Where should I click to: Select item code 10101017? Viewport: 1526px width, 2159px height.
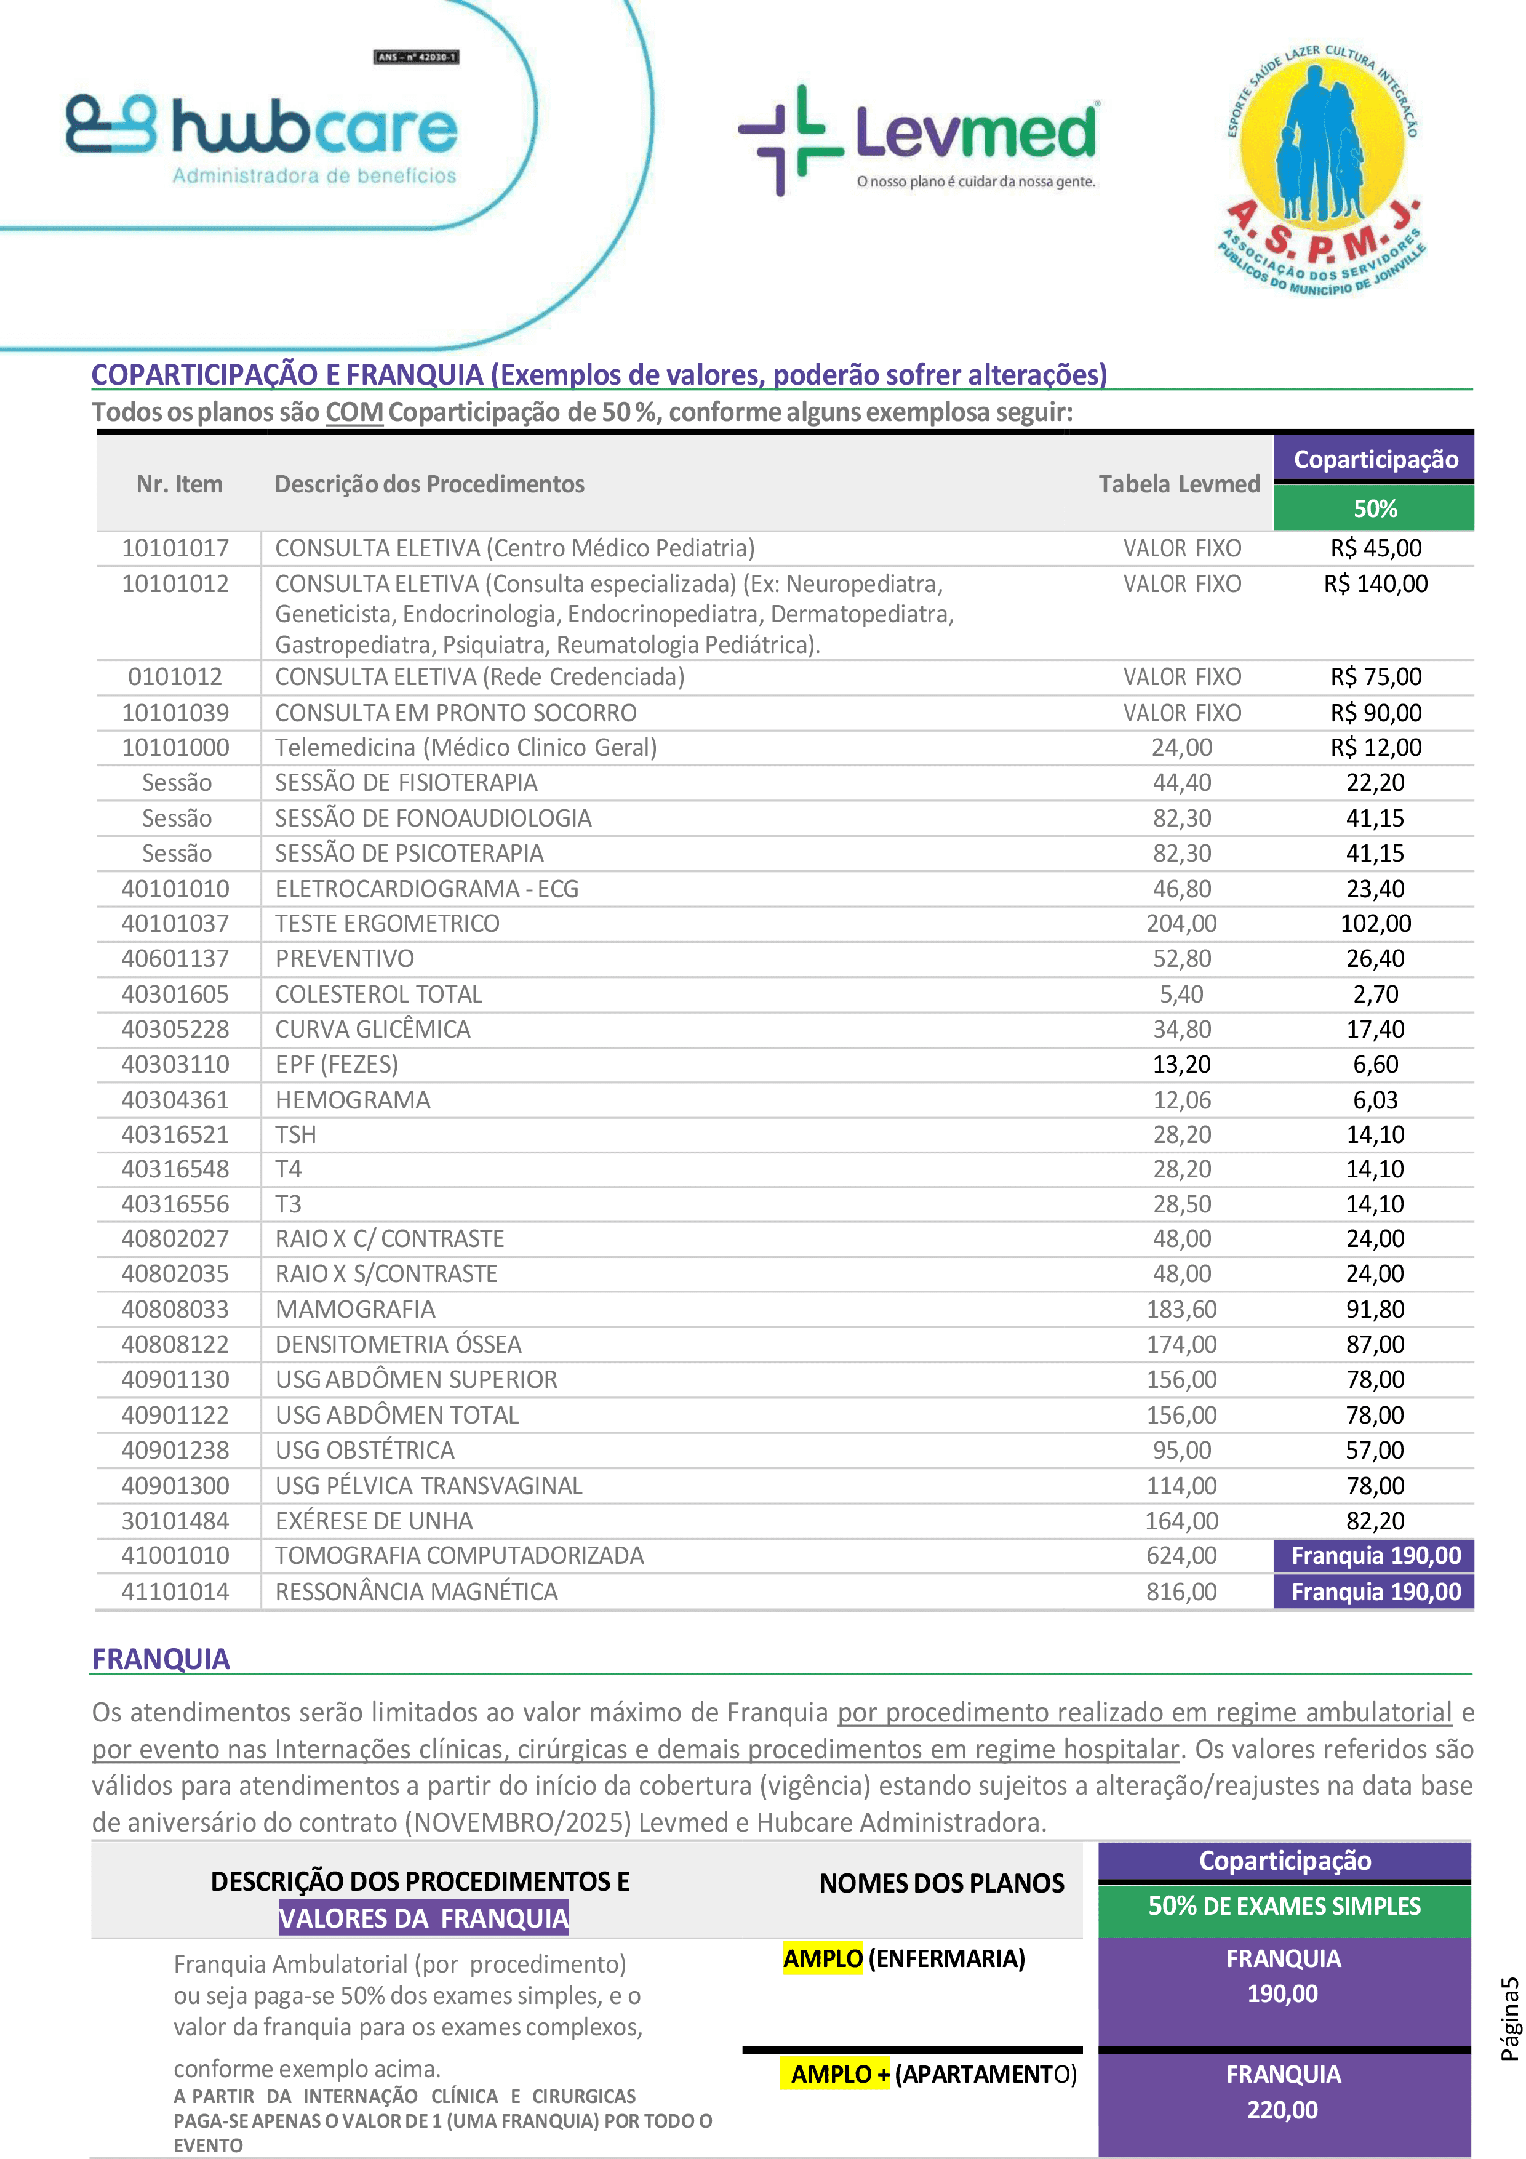176,548
